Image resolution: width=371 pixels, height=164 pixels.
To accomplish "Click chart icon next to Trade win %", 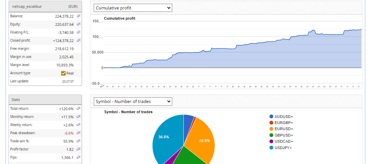I will tap(78, 141).
